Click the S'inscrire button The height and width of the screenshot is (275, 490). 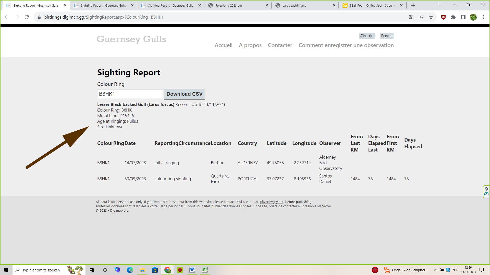367,36
